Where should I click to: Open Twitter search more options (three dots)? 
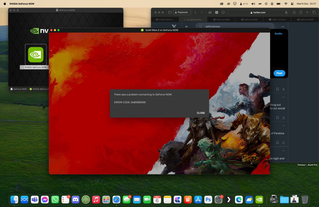point(283,27)
